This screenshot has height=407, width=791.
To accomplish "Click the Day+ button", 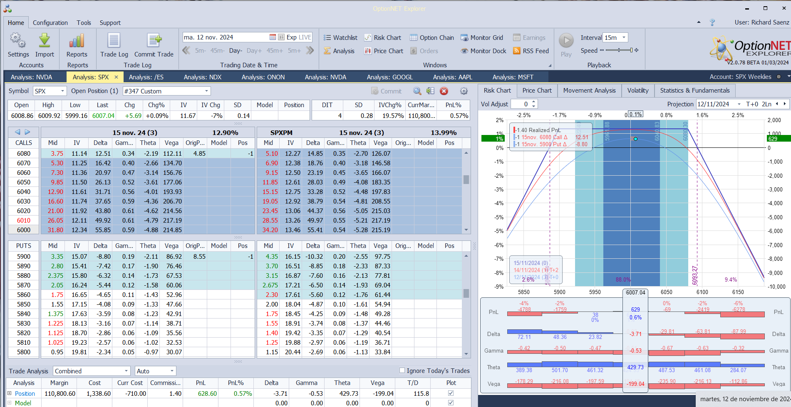I will (254, 51).
